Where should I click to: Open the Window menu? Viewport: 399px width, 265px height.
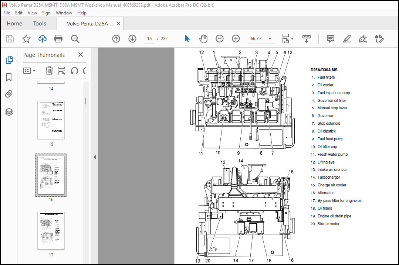coord(64,13)
